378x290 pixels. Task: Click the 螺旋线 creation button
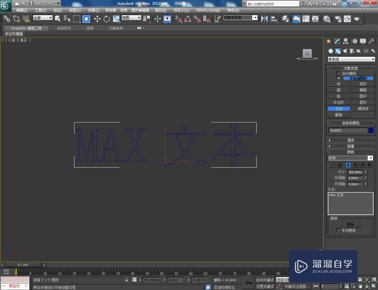[x=363, y=108]
